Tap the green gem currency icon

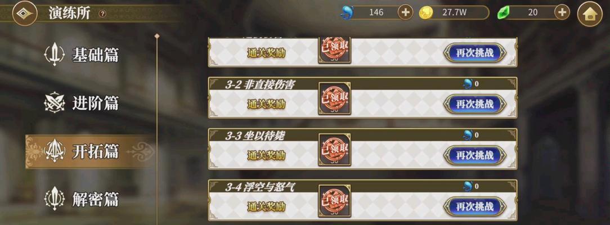click(504, 13)
